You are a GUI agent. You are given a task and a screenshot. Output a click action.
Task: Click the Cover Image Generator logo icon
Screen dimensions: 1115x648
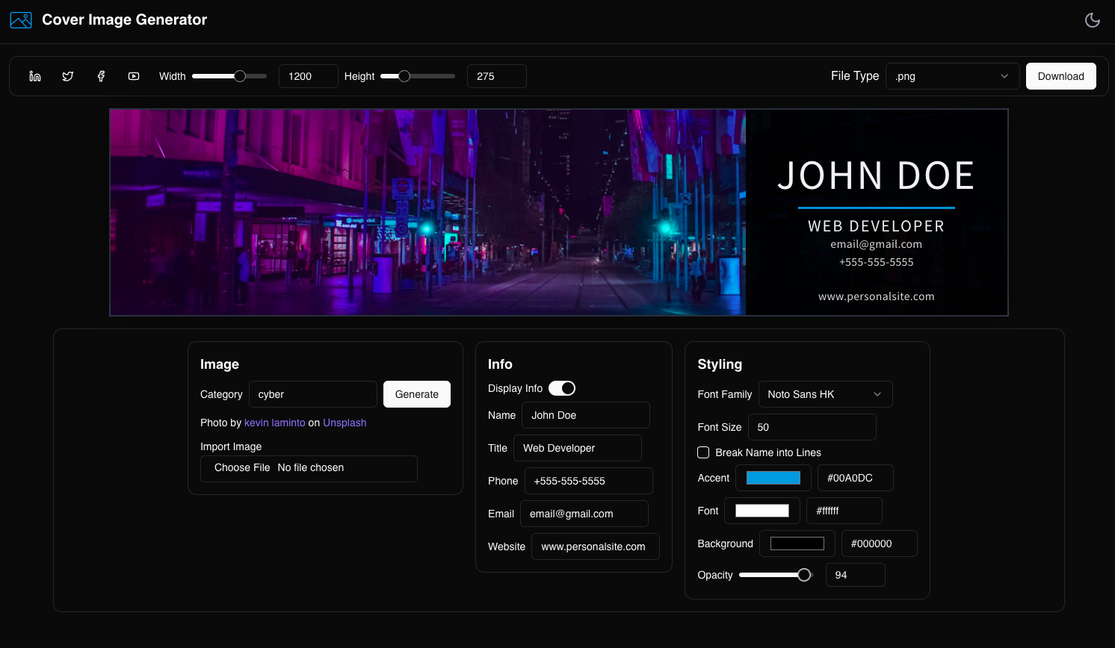(21, 20)
